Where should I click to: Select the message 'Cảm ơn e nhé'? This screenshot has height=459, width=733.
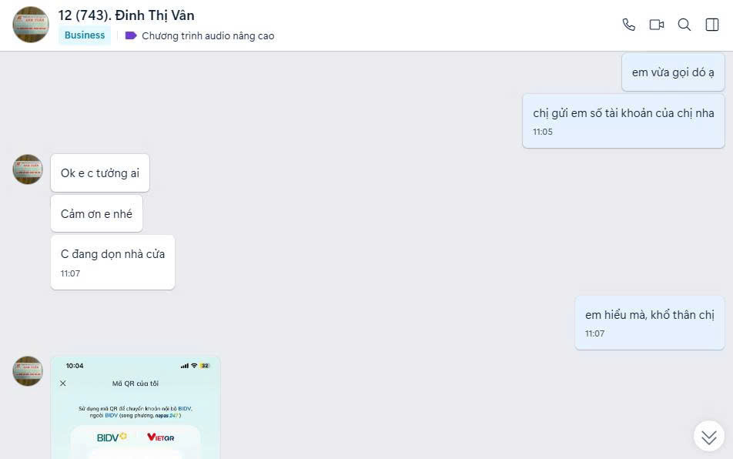[x=96, y=213]
